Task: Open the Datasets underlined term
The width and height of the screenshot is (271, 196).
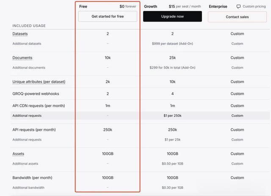Action: pyautogui.click(x=20, y=34)
